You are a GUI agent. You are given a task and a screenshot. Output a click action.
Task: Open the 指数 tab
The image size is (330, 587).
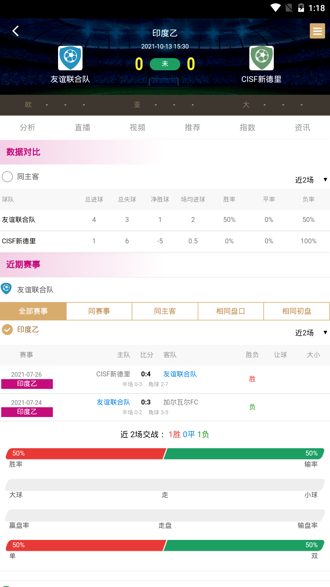click(x=247, y=127)
